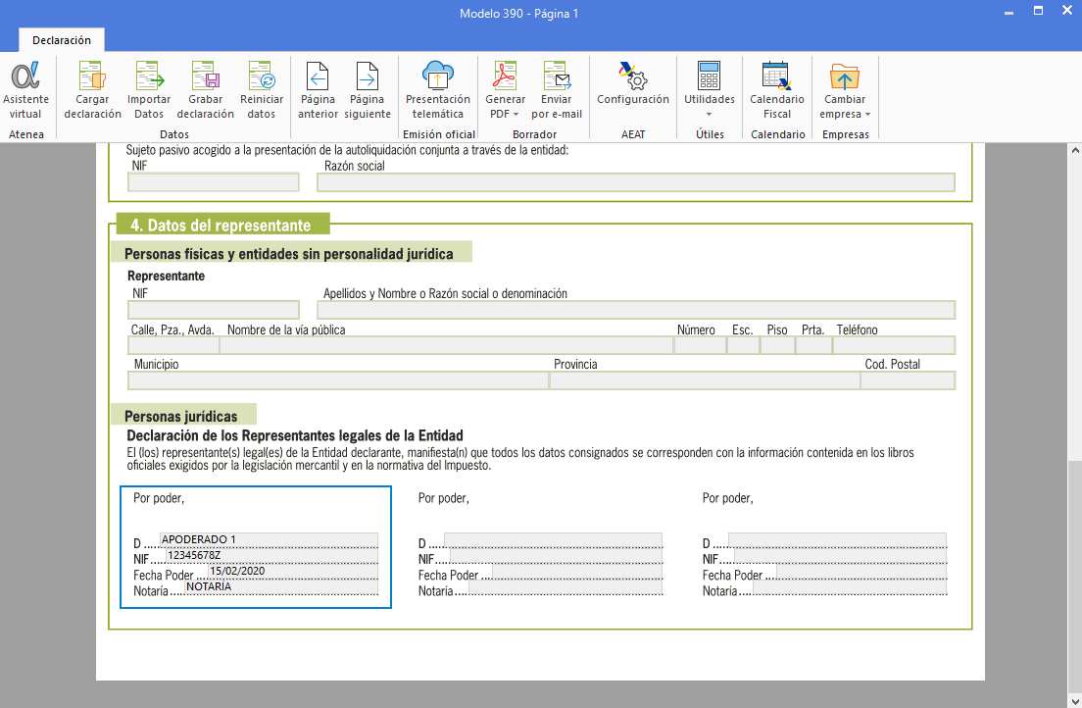The height and width of the screenshot is (708, 1082).
Task: Click Piso field
Action: [x=778, y=344]
